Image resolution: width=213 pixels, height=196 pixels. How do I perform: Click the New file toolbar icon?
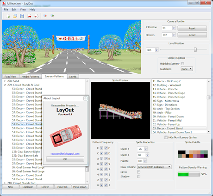[8, 16]
